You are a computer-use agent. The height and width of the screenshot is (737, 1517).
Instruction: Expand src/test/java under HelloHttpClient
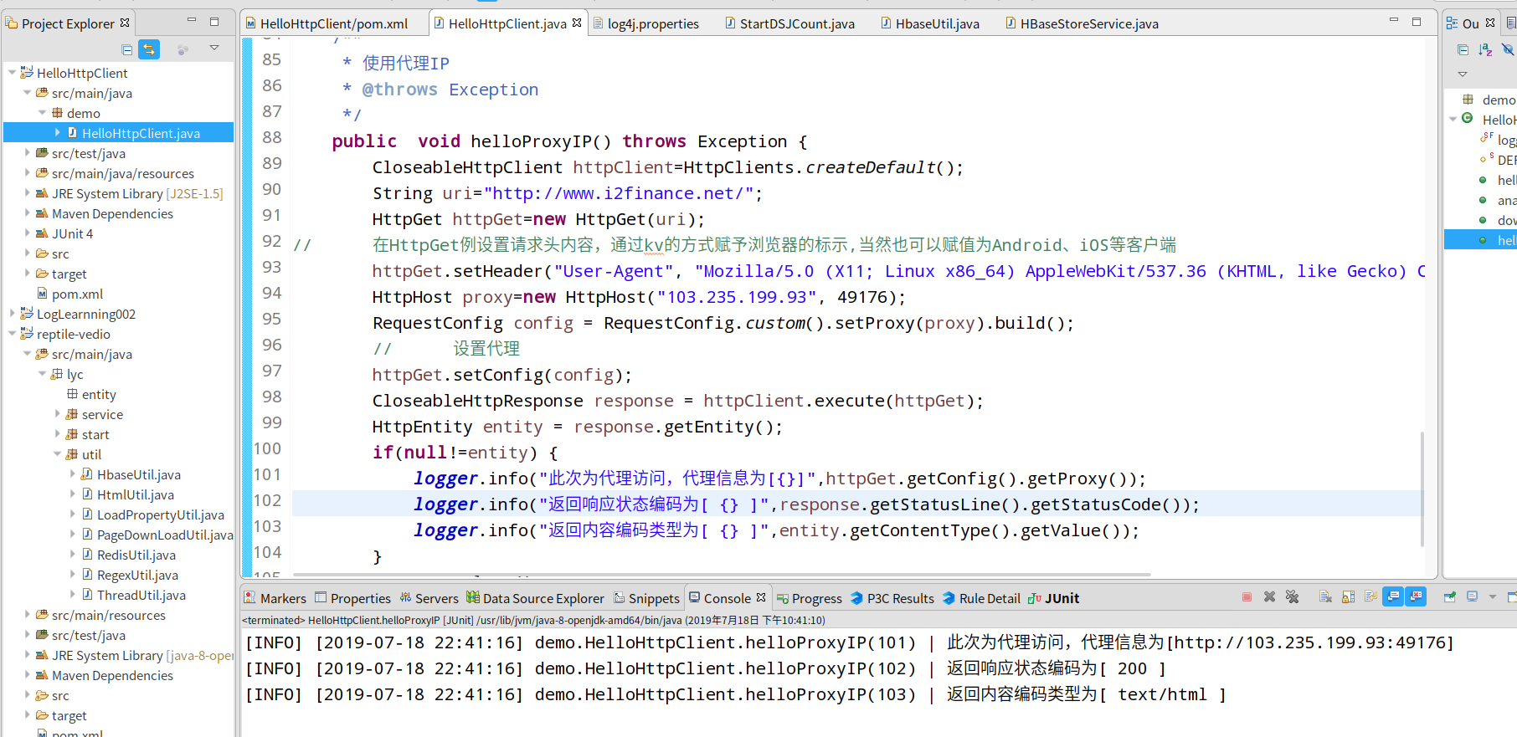coord(27,153)
